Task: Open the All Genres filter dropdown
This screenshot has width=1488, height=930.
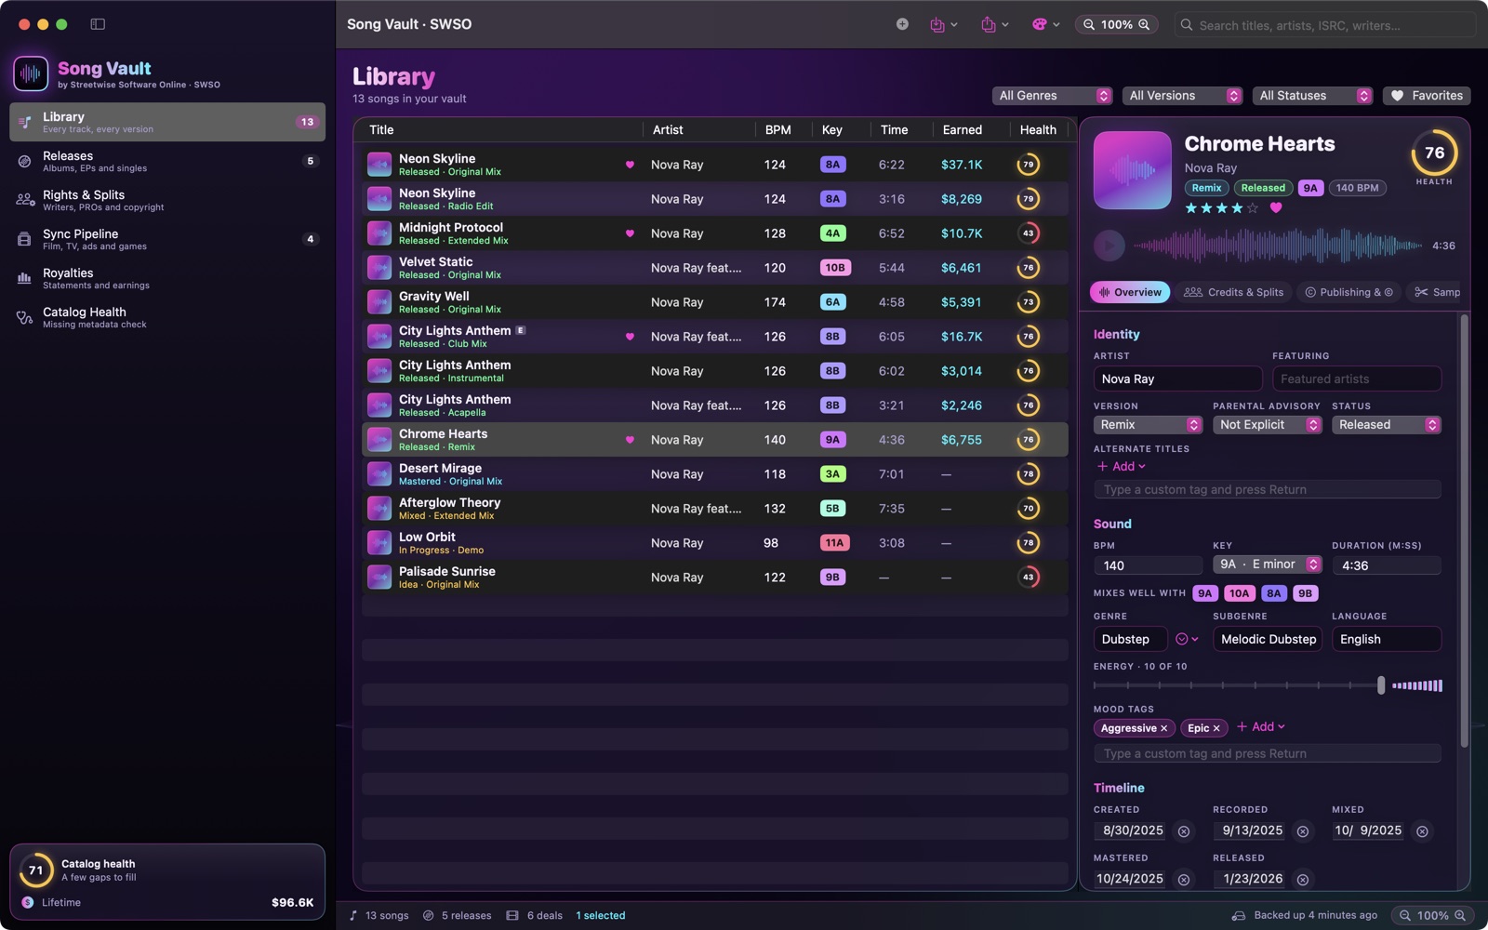Action: 1052,96
